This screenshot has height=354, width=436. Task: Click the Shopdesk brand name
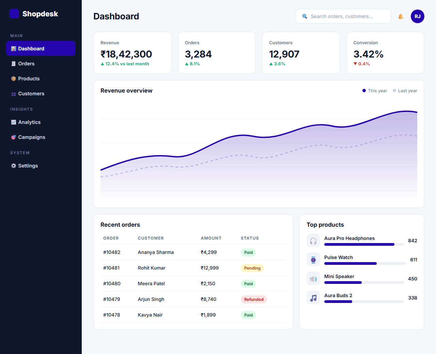pyautogui.click(x=40, y=14)
